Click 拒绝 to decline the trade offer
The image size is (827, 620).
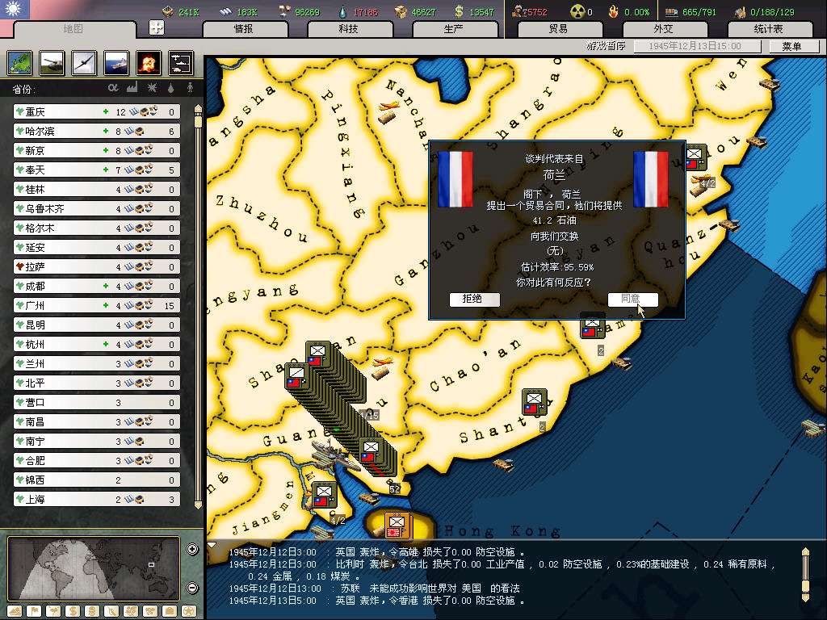click(x=474, y=300)
